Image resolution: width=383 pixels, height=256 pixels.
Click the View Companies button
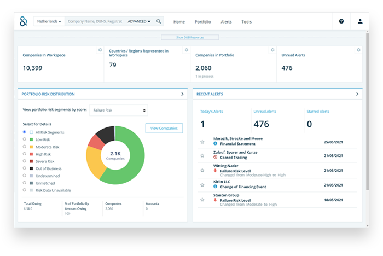click(164, 128)
